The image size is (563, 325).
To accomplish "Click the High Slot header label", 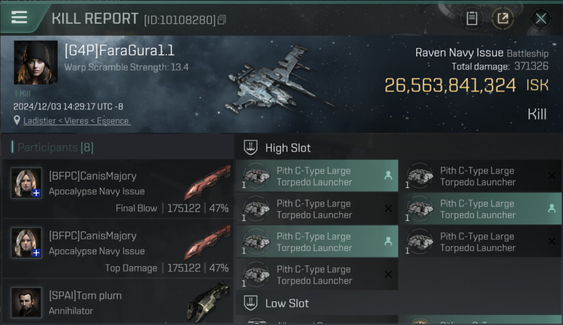I will (288, 148).
